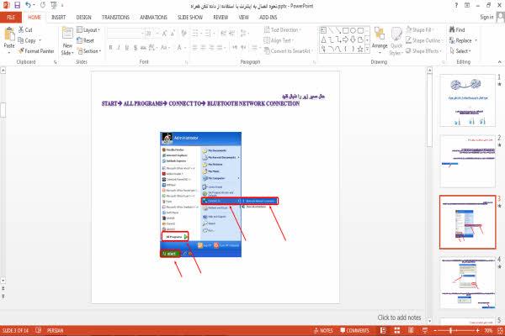505x336 pixels.
Task: Start slideshow from beginning icon in quick access
Action: point(54,5)
